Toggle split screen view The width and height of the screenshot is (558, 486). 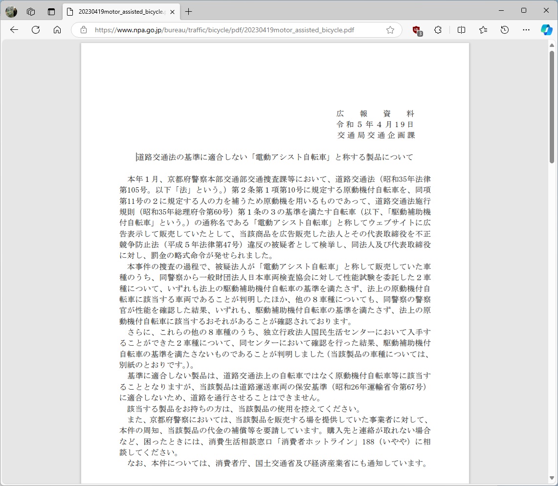(461, 30)
